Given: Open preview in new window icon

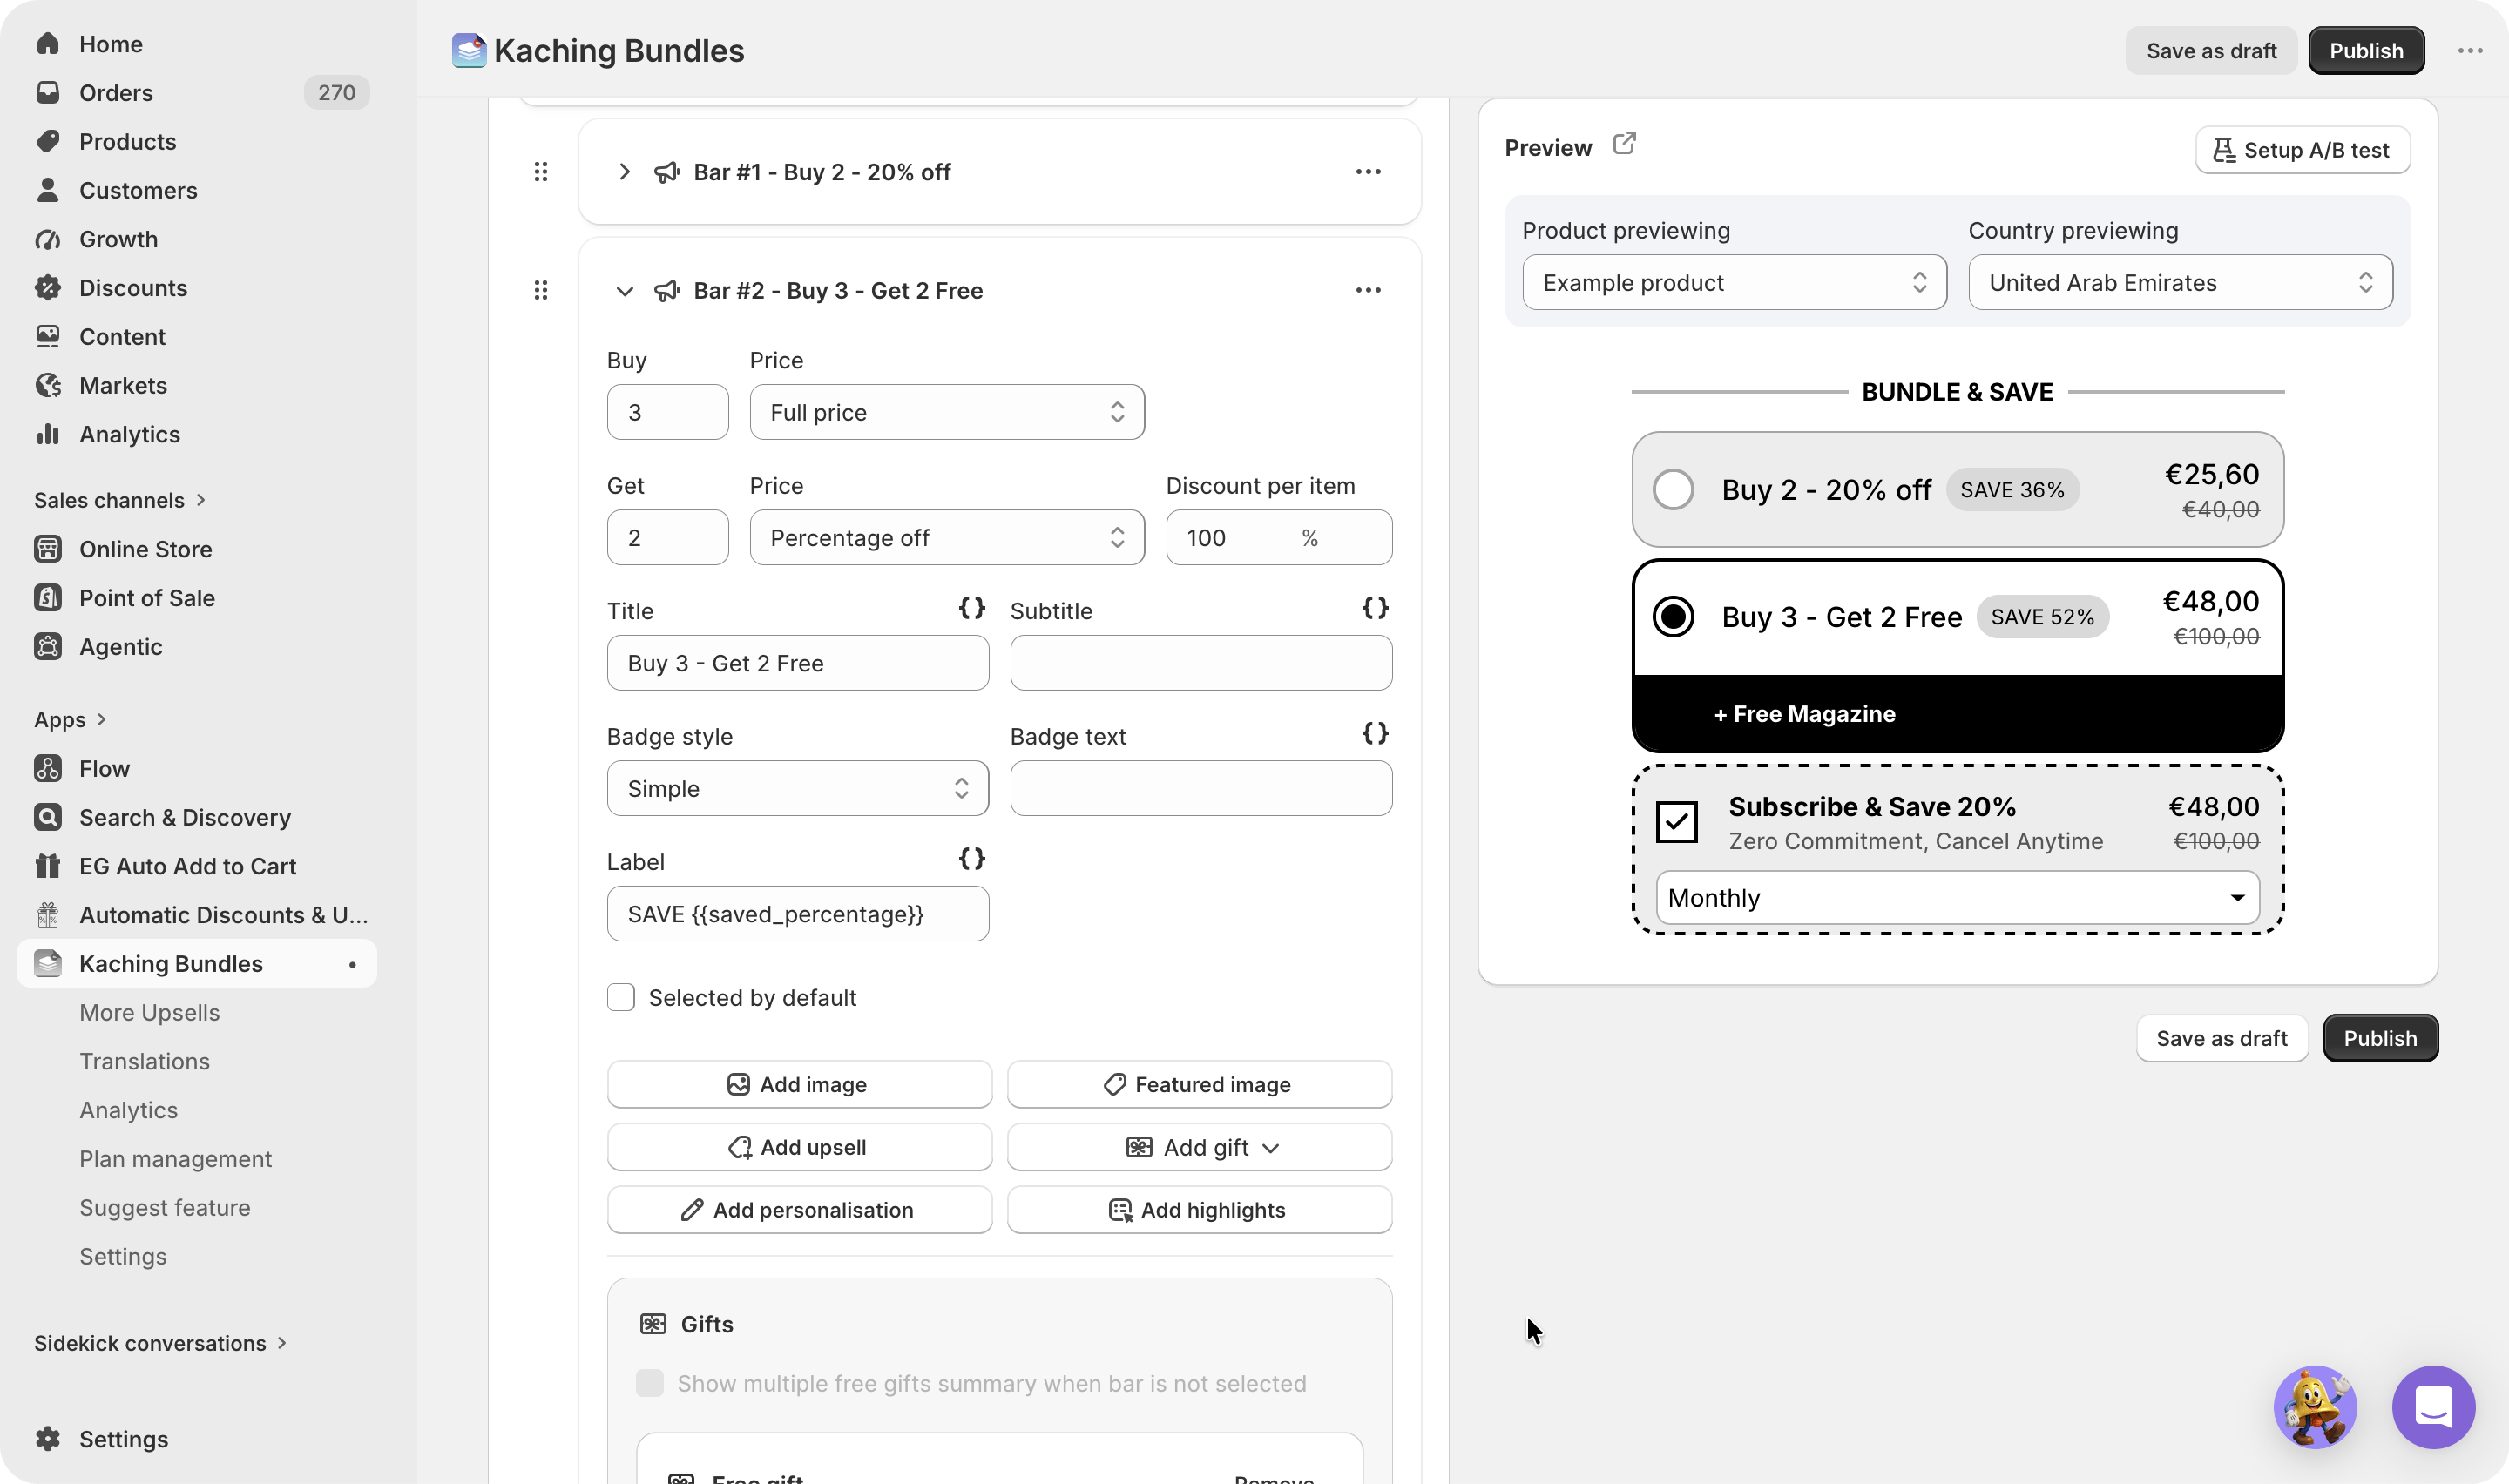Looking at the screenshot, I should click(1624, 145).
